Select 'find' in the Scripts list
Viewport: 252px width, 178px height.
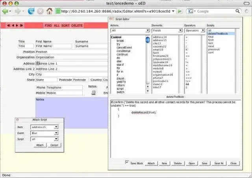point(211,37)
